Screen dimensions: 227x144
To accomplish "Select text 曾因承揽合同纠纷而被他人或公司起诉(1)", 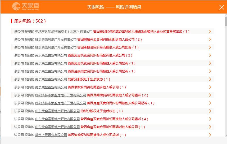I will click(108, 47).
